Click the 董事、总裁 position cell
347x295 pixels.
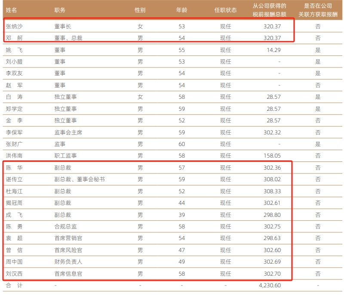[x=68, y=38]
